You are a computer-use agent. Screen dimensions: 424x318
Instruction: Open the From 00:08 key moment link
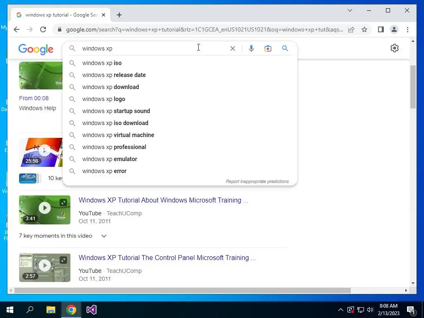pos(34,98)
